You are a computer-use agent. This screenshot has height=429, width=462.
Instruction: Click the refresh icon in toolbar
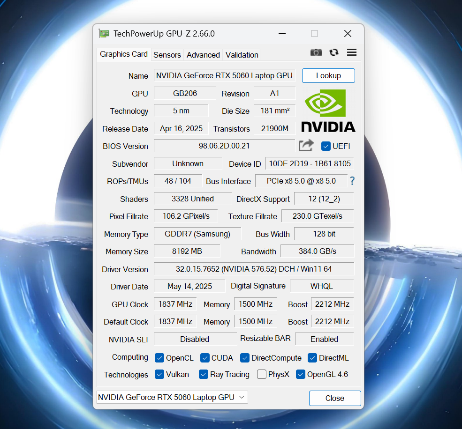click(x=334, y=52)
